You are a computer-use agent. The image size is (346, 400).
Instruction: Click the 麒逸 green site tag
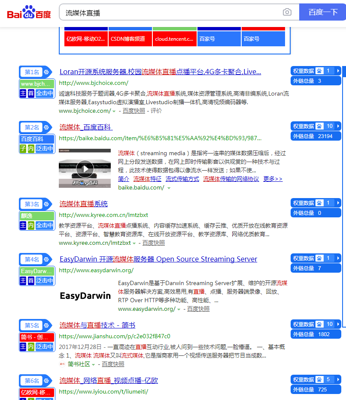tap(37, 216)
